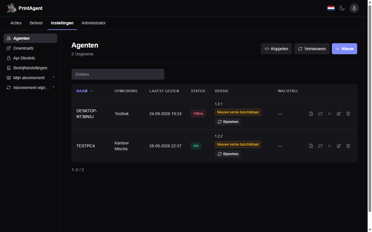Edit the DESKTOP-NT38N3J agent
This screenshot has height=232, width=372.
pos(339,114)
